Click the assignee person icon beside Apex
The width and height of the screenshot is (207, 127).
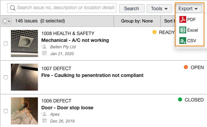(x=44, y=114)
